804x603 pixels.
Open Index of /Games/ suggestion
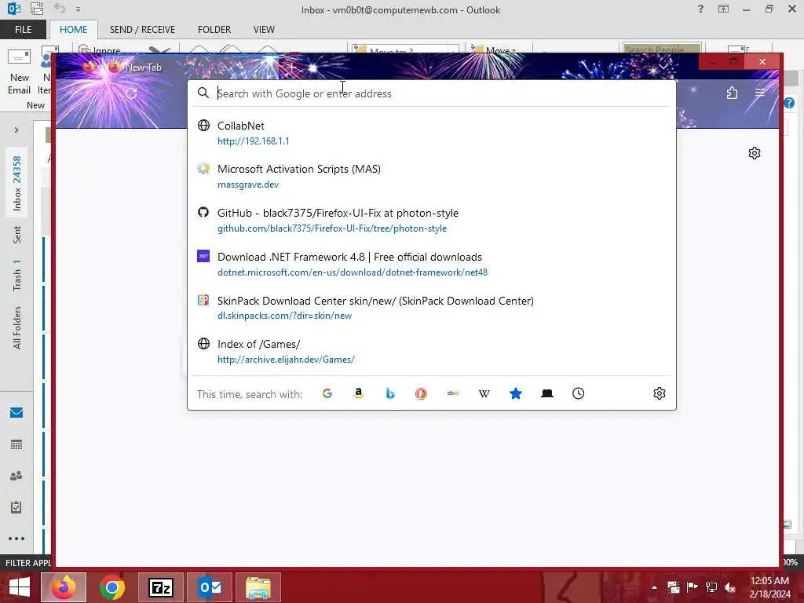point(432,351)
